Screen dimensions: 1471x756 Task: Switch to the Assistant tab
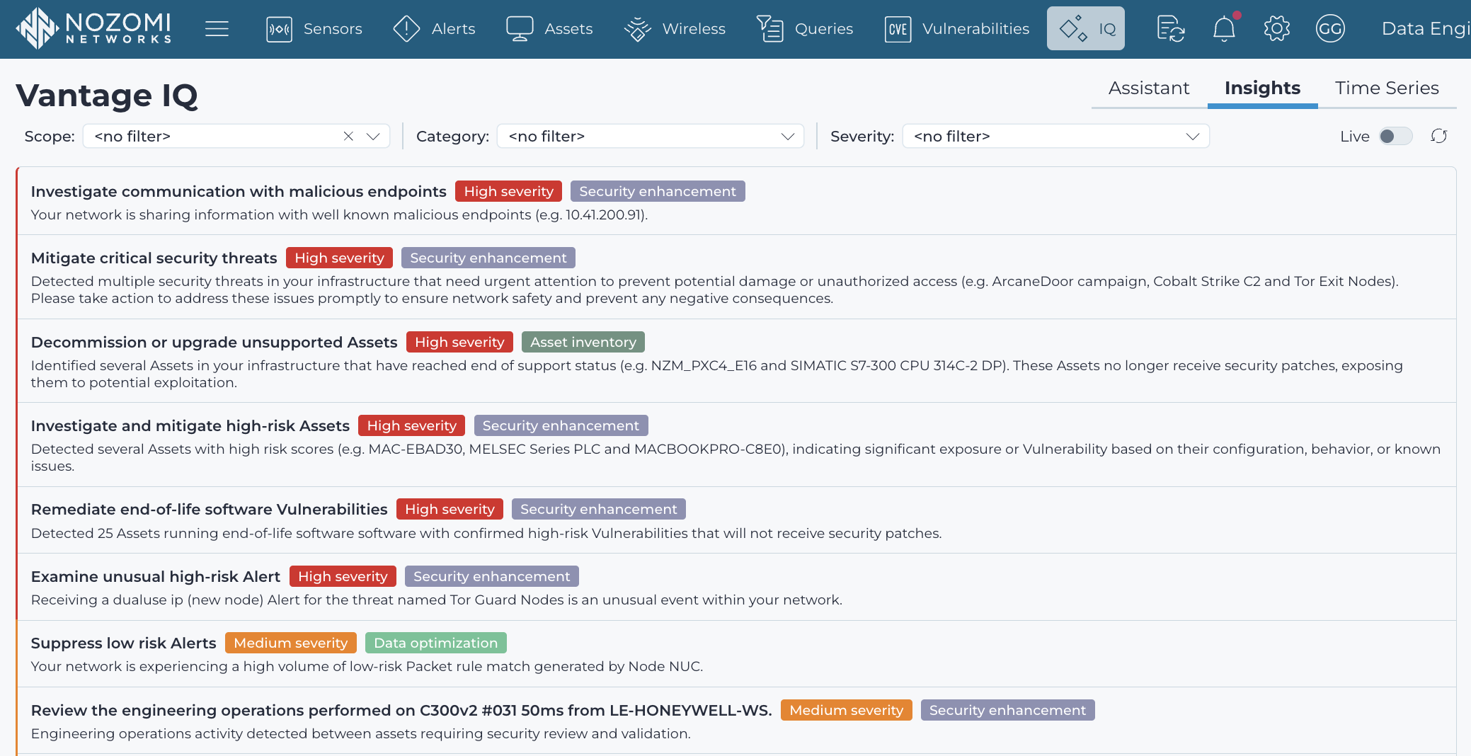click(x=1149, y=88)
